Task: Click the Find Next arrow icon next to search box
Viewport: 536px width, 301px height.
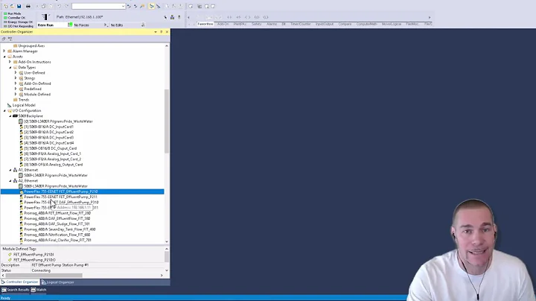Action: [x=135, y=6]
